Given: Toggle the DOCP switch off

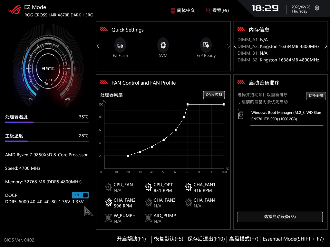Looking at the screenshot, I should point(80,195).
